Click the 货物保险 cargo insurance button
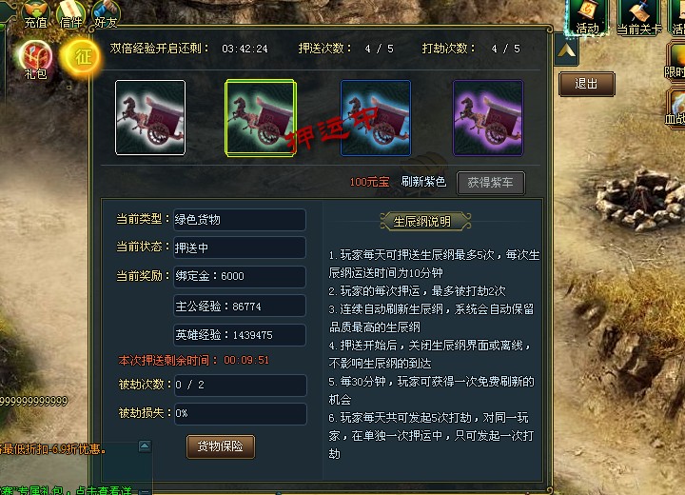 coord(220,446)
